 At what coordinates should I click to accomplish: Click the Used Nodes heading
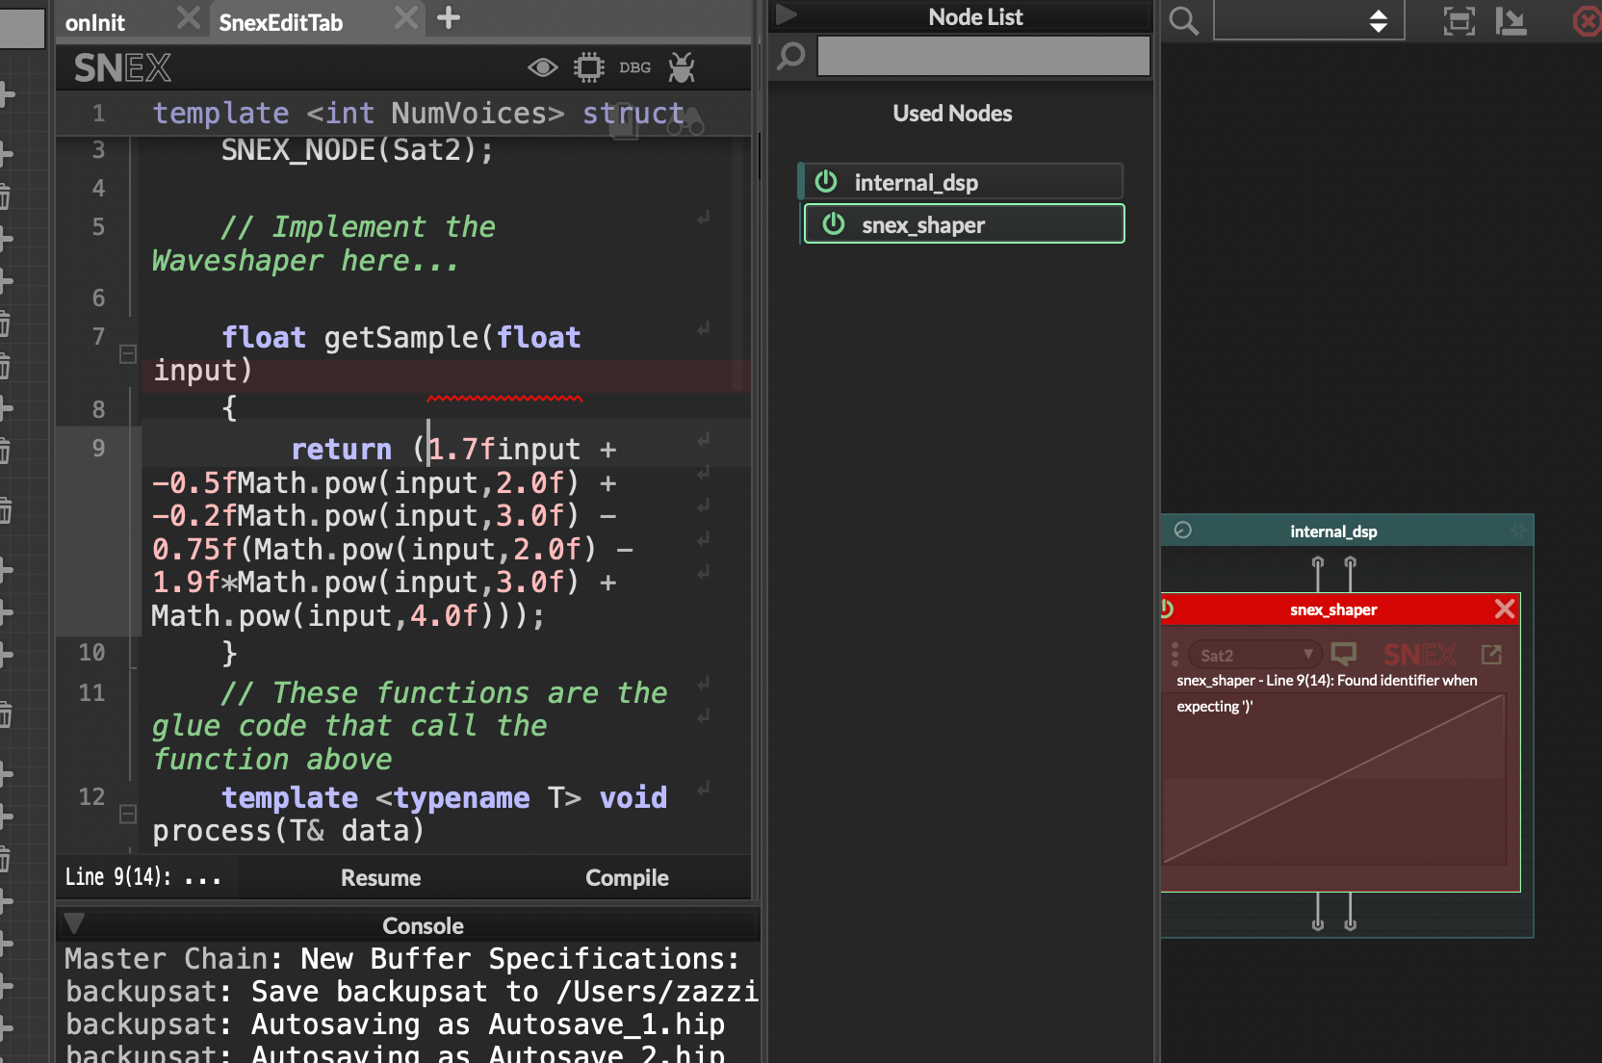952,114
